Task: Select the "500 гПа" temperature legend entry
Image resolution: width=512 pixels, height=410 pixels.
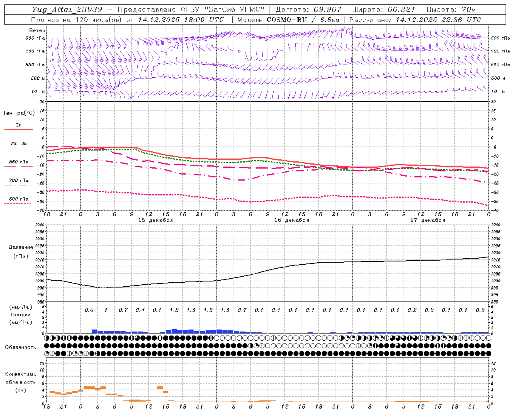Action: pyautogui.click(x=18, y=199)
